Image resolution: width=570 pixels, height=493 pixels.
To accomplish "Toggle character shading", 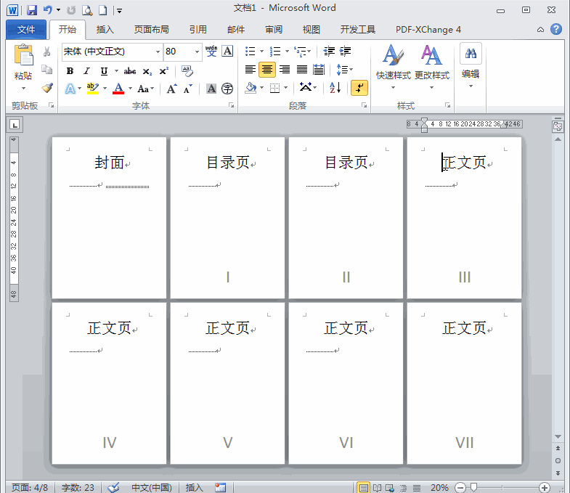I will coord(211,89).
